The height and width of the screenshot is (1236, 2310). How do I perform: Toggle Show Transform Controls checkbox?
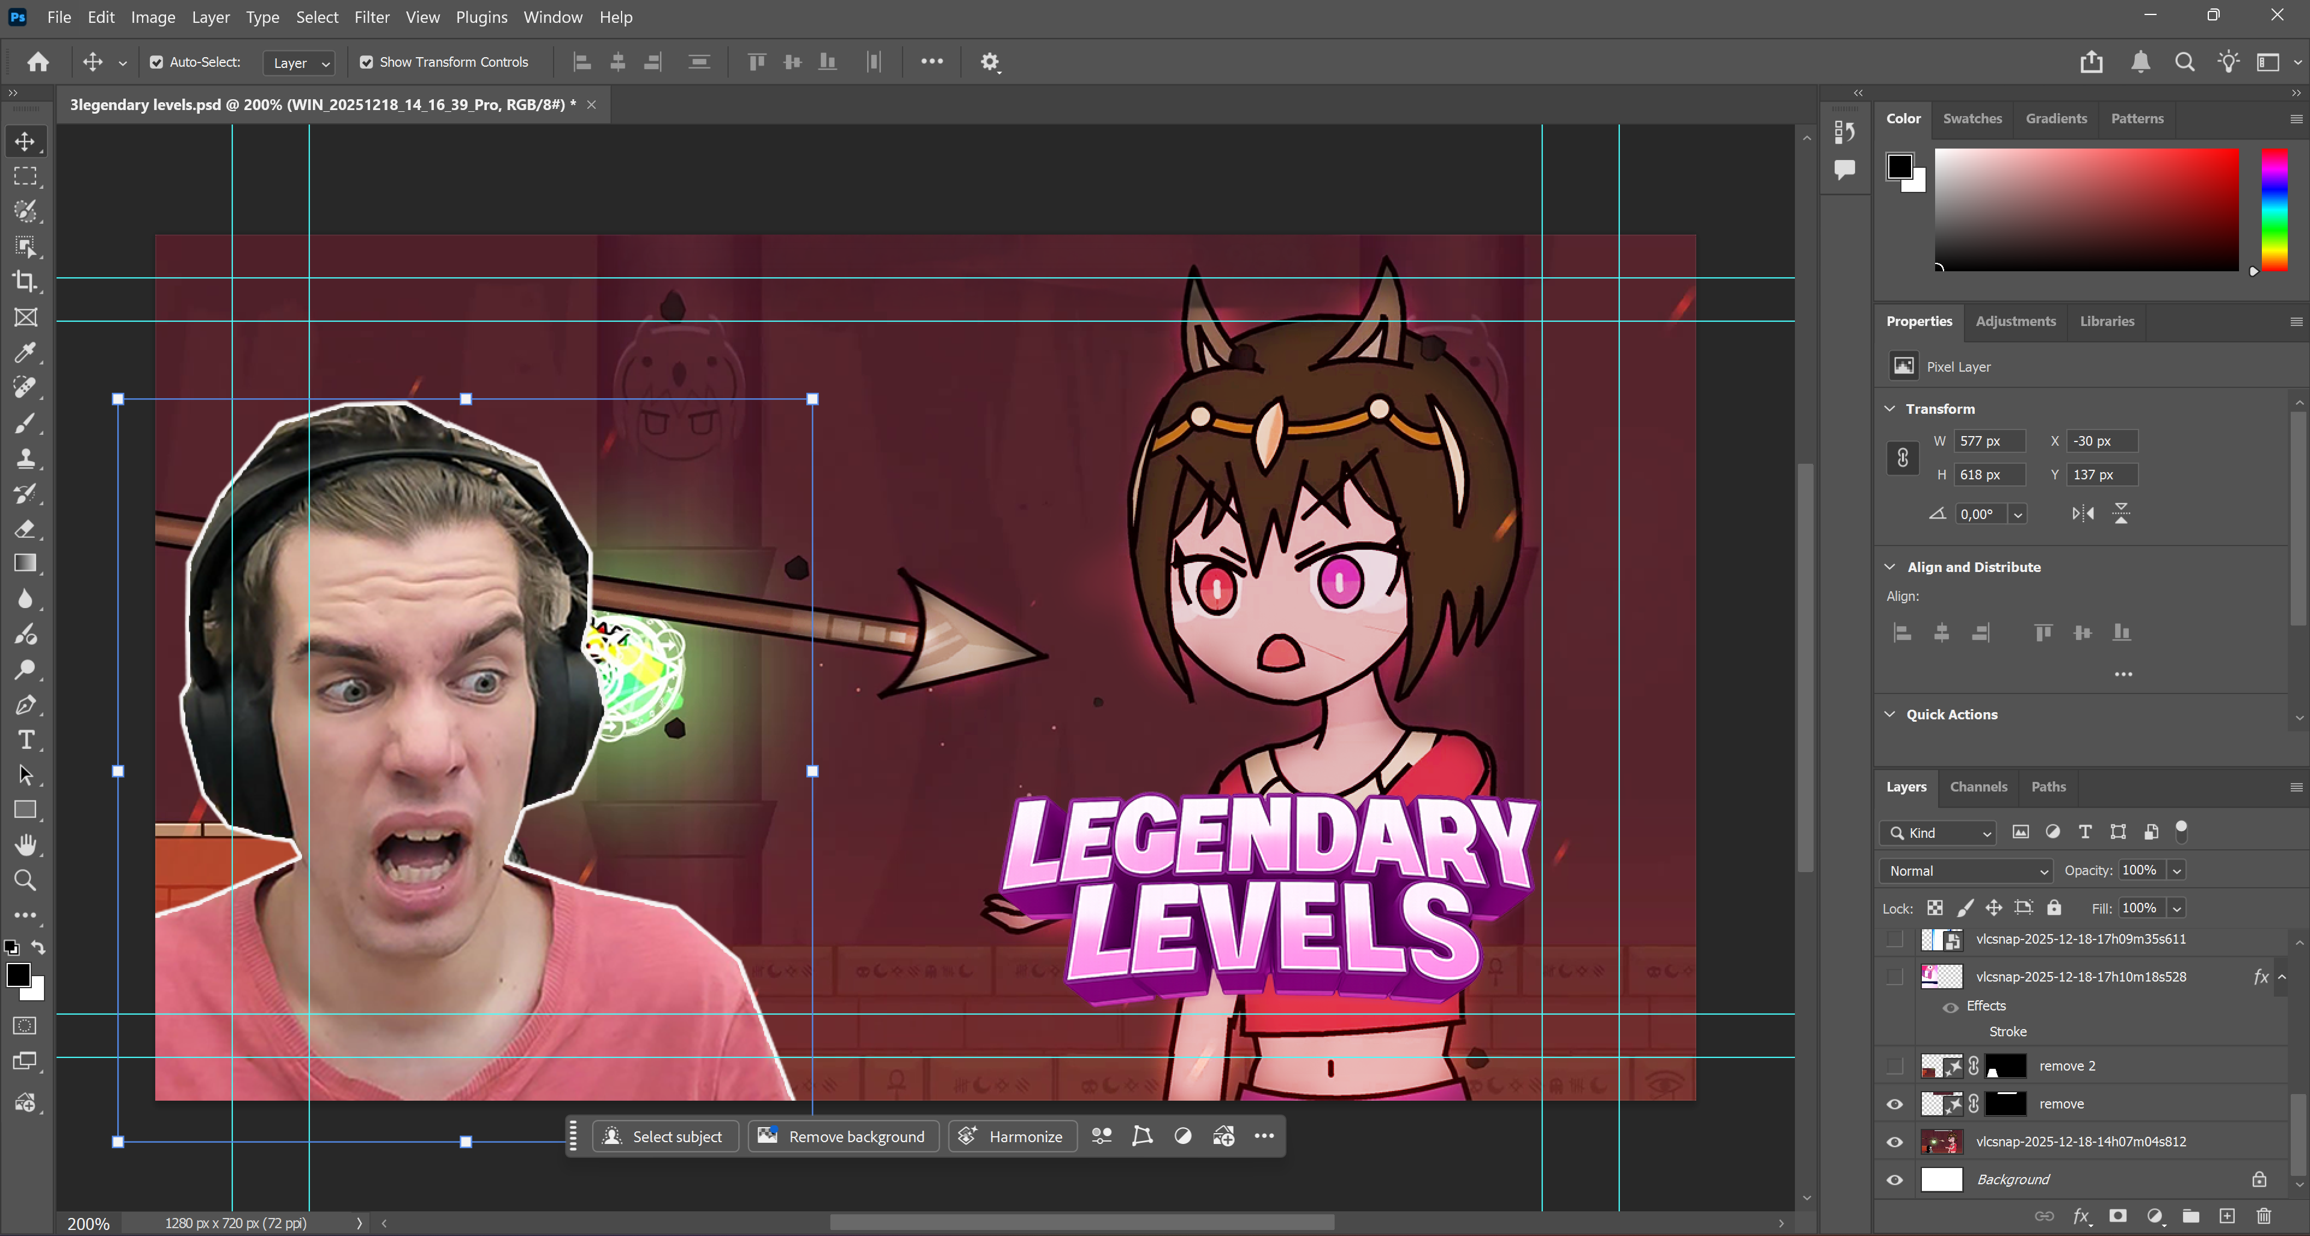pyautogui.click(x=366, y=63)
